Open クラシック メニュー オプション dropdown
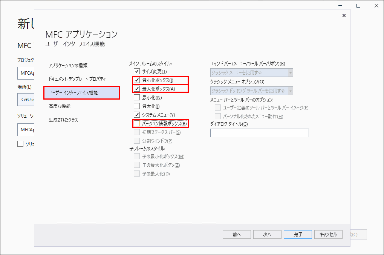This screenshot has height=255, width=384. point(251,91)
